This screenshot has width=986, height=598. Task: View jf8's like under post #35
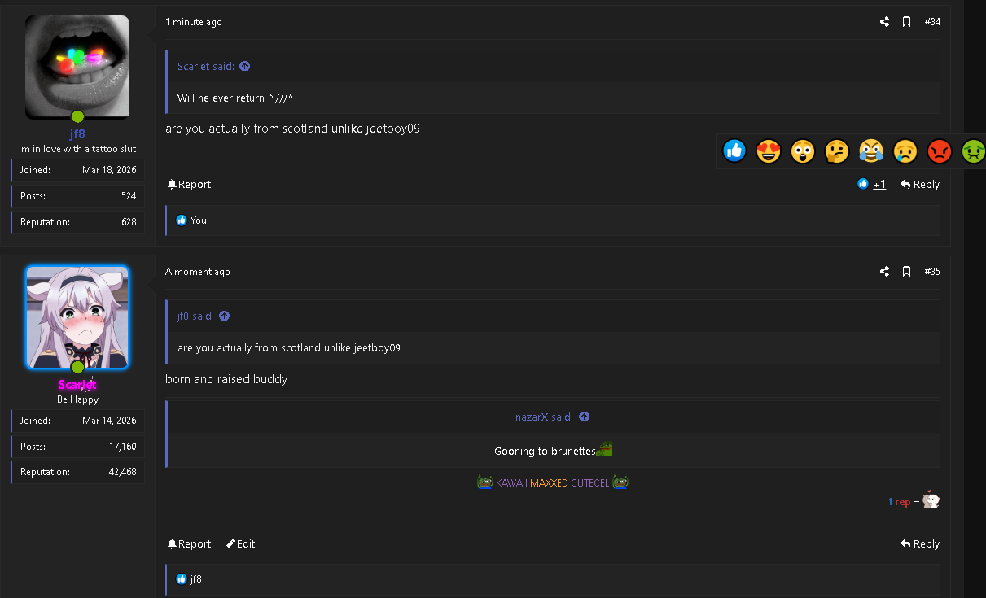196,579
